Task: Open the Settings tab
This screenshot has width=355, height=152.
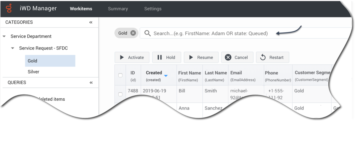Action: [x=153, y=9]
